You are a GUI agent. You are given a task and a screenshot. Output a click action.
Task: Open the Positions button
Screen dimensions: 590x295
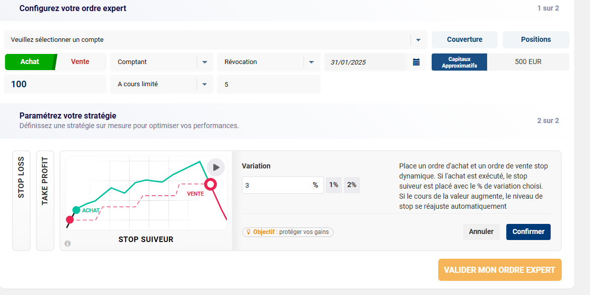click(536, 40)
